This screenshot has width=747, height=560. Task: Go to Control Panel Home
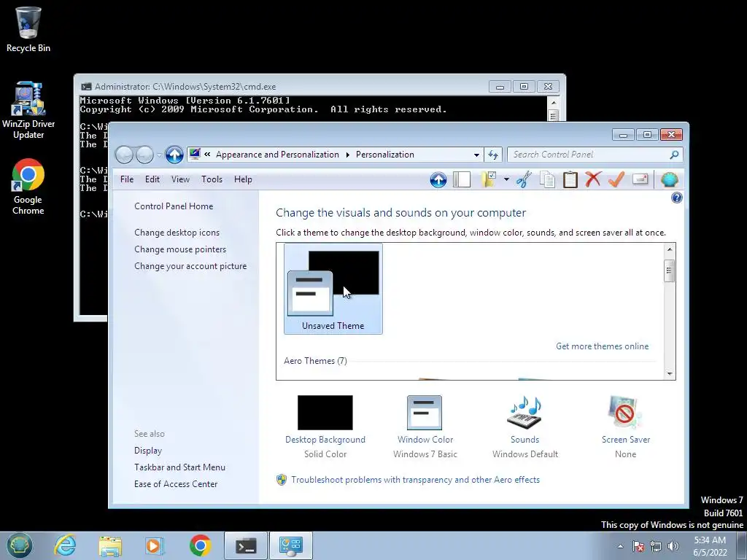174,206
